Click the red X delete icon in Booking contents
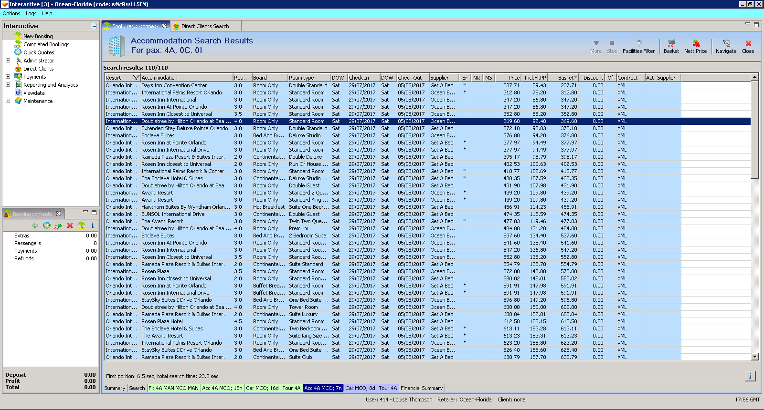This screenshot has height=410, width=764. click(x=70, y=225)
